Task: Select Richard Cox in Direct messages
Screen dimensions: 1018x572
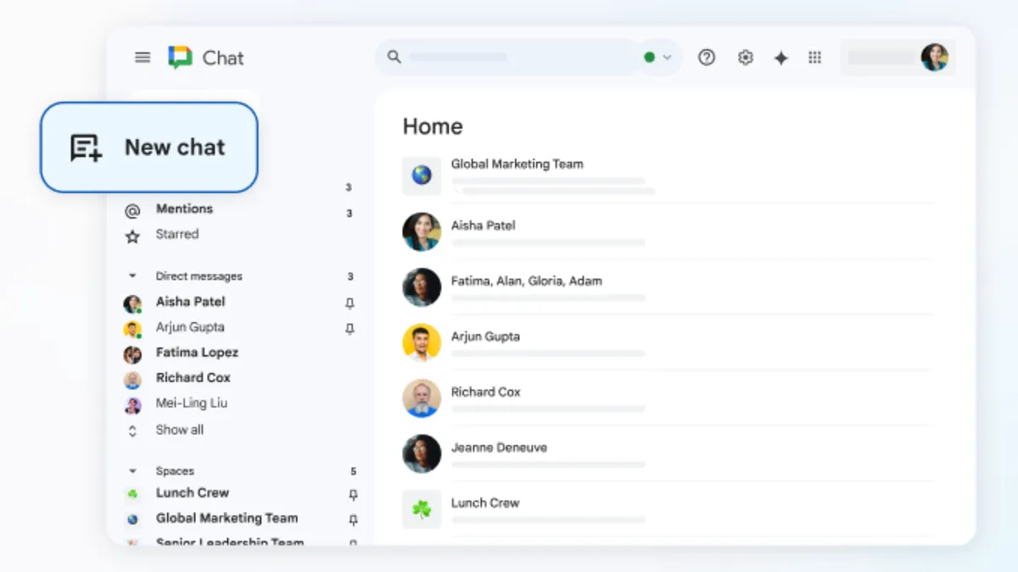Action: coord(193,378)
